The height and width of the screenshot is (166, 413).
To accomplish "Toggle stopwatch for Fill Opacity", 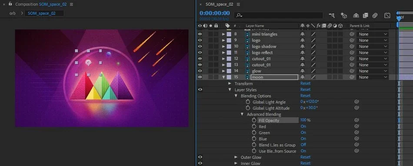I will tap(254, 120).
